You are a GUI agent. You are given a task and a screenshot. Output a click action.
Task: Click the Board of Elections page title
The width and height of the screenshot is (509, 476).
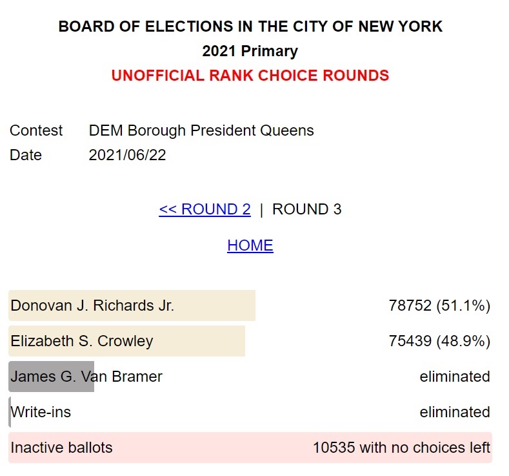point(250,27)
